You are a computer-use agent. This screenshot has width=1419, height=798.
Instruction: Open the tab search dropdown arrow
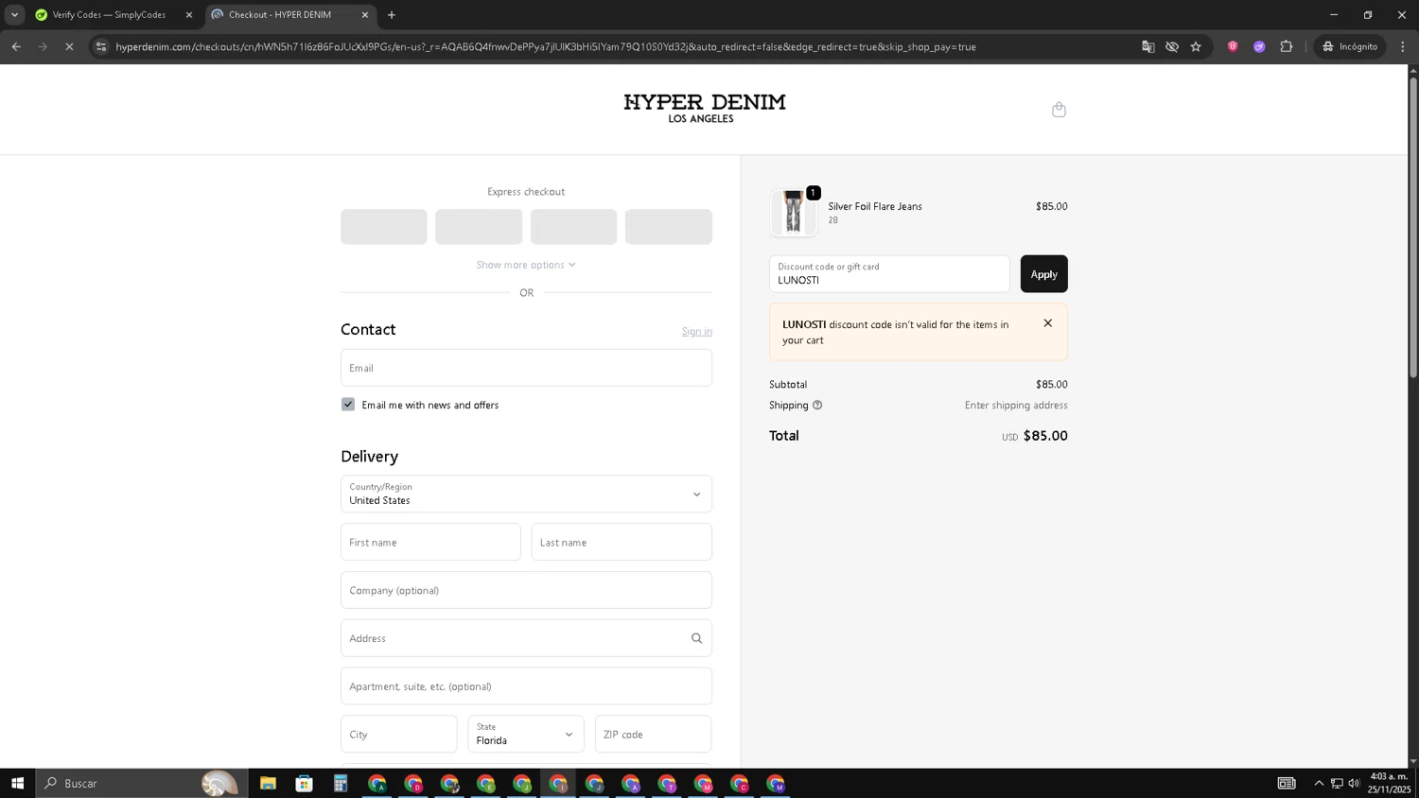[14, 15]
